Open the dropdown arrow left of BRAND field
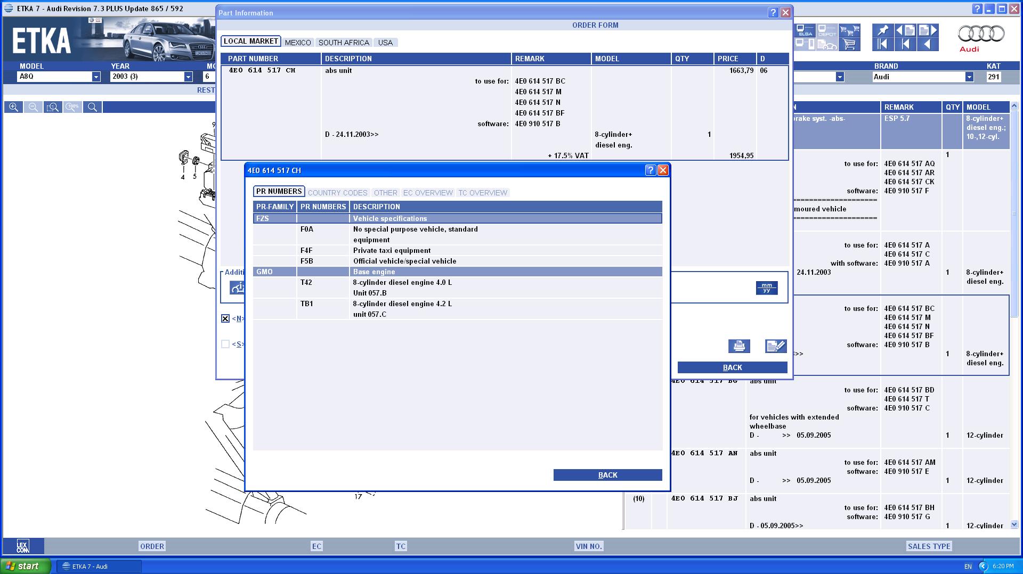The image size is (1023, 574). (x=840, y=77)
